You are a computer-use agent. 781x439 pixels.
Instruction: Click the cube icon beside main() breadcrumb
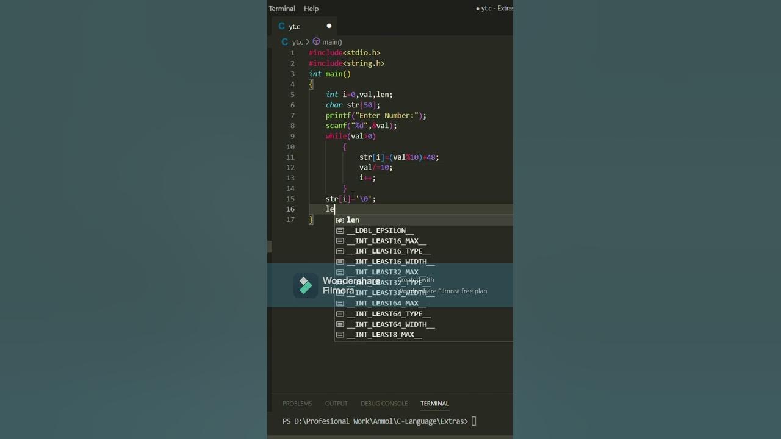(316, 42)
